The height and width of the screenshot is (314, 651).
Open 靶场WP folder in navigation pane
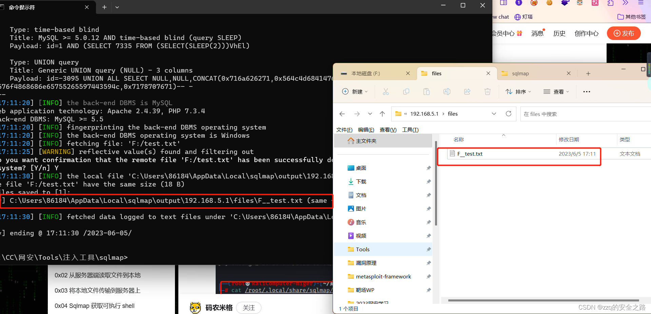(x=365, y=290)
